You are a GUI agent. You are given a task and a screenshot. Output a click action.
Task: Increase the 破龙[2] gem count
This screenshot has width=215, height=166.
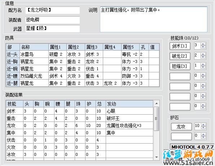(203, 54)
